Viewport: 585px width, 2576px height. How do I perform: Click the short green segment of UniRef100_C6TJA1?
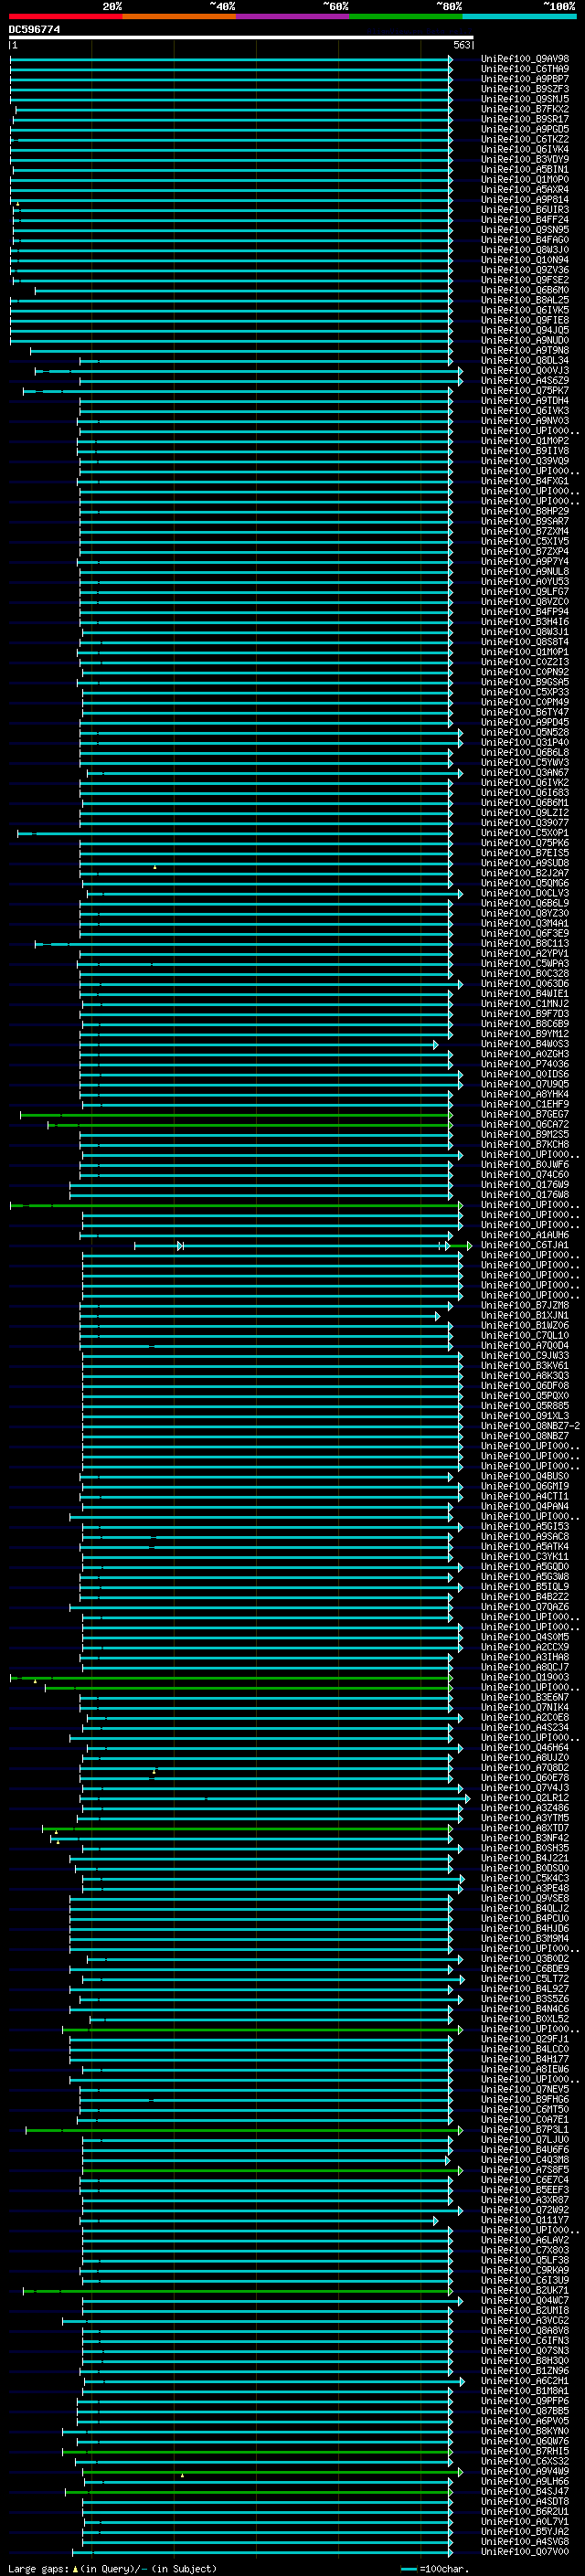click(461, 1245)
